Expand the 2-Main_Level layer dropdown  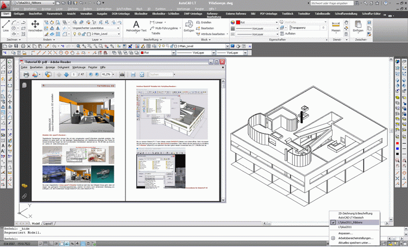pyautogui.click(x=103, y=34)
